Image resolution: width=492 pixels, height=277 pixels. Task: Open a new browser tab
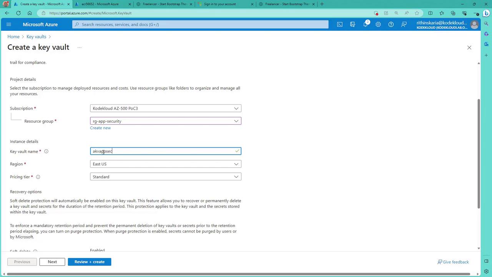tap(322, 4)
